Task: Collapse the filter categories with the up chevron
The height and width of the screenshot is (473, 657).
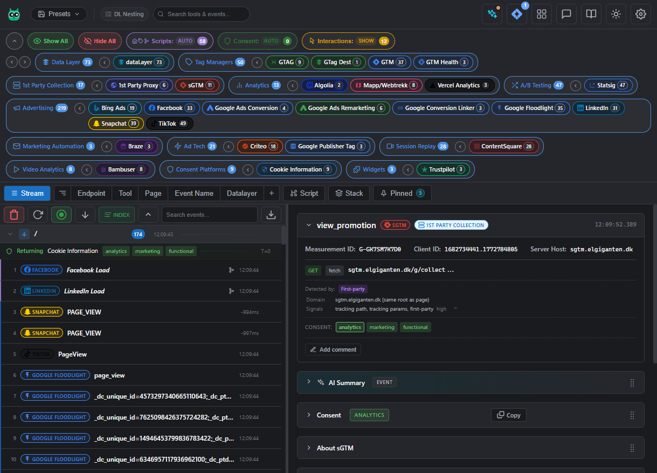Action: (15, 41)
